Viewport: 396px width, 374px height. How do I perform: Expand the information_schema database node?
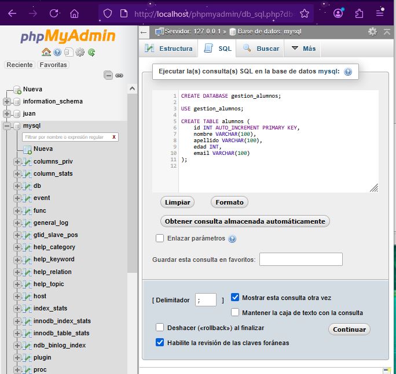7,102
